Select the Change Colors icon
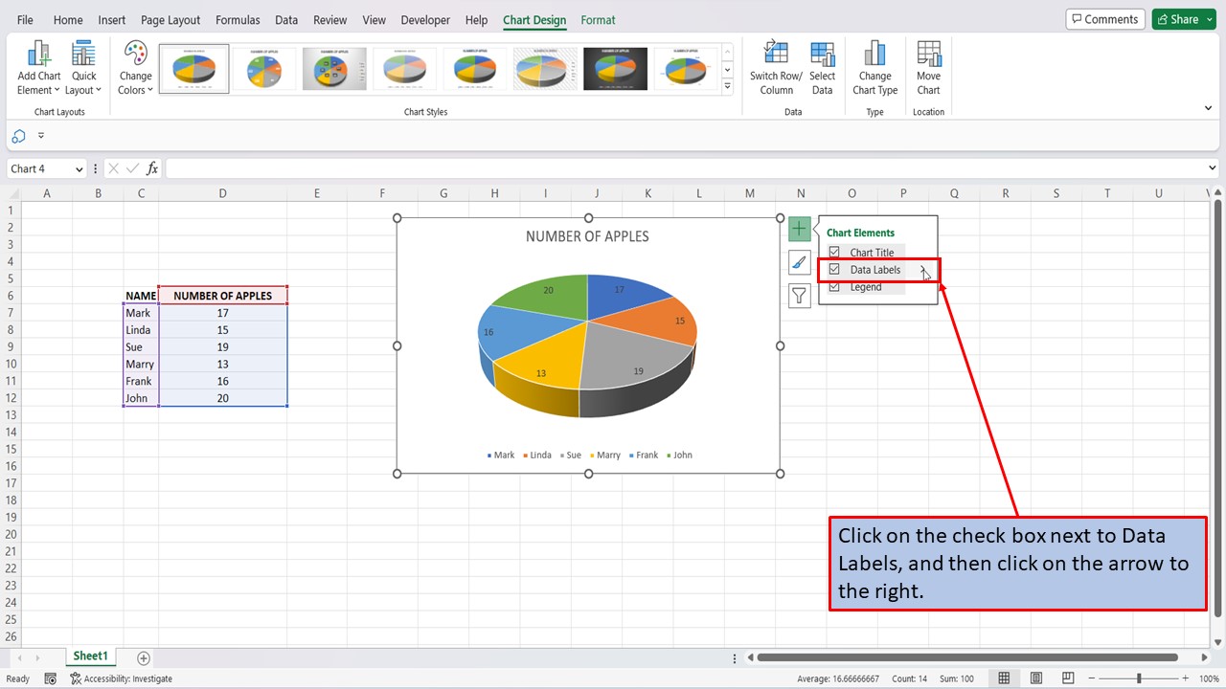The height and width of the screenshot is (689, 1226). click(134, 67)
